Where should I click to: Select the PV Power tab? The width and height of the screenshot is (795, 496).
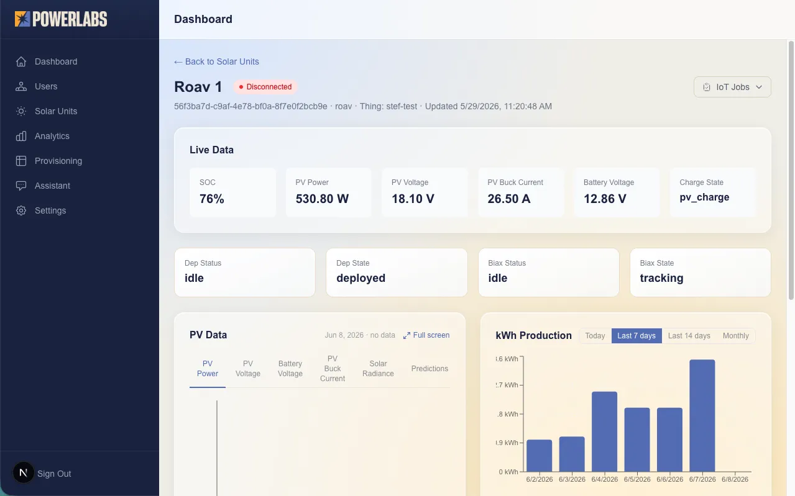[208, 369]
